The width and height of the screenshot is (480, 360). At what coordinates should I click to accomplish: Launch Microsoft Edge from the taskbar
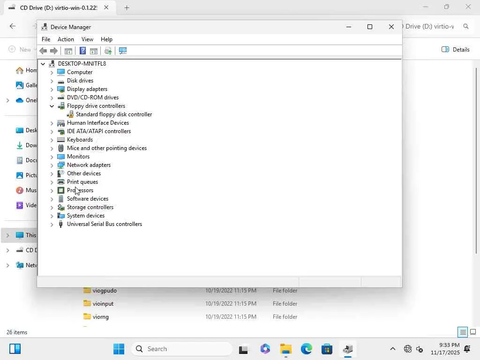(x=307, y=349)
